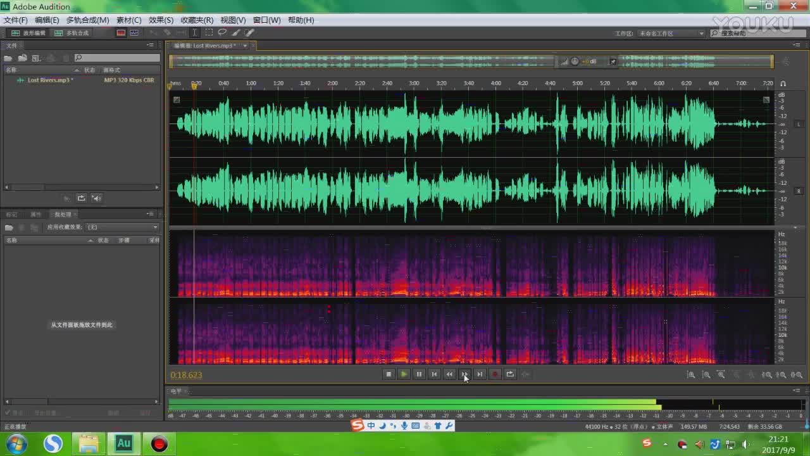Screen dimensions: 810x456
Task: Toggle Loop Playback in transport bar
Action: click(x=510, y=374)
